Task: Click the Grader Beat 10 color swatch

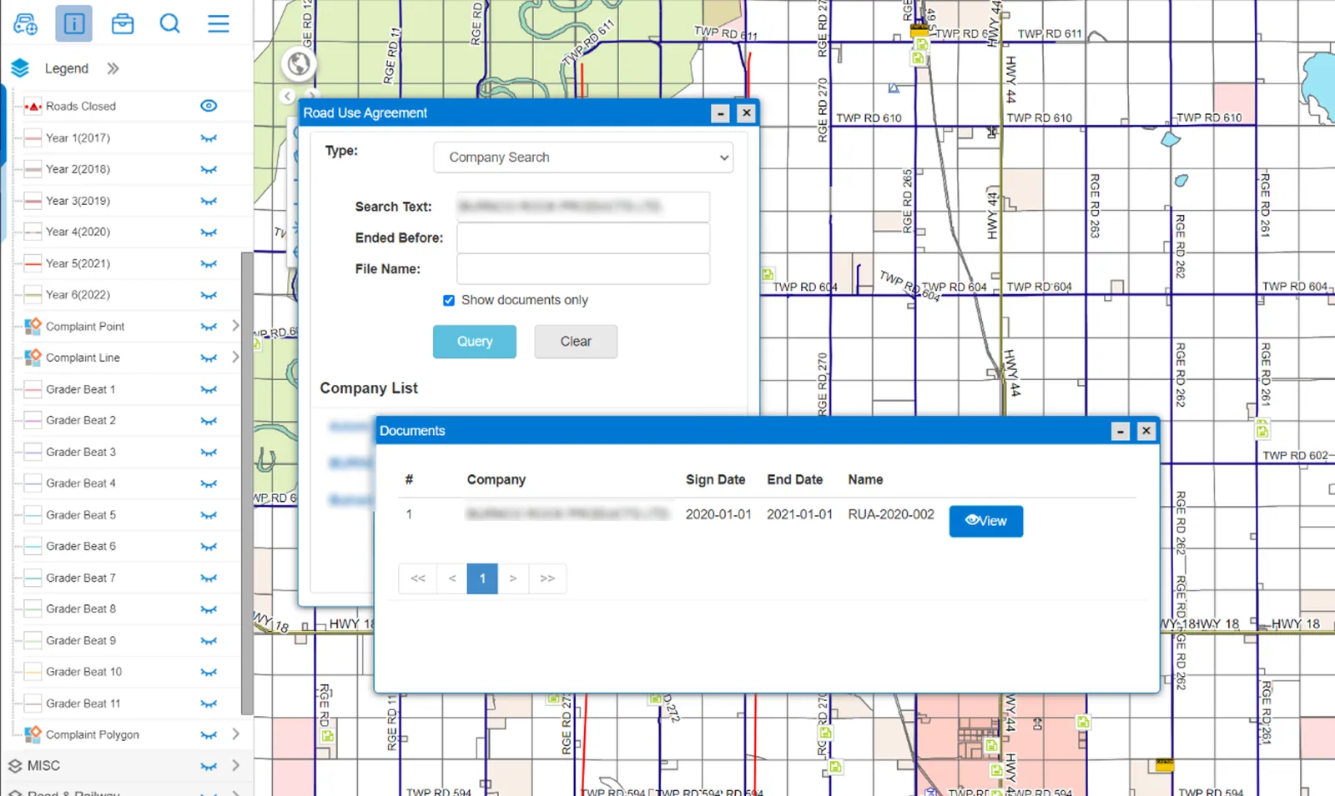Action: [x=33, y=672]
